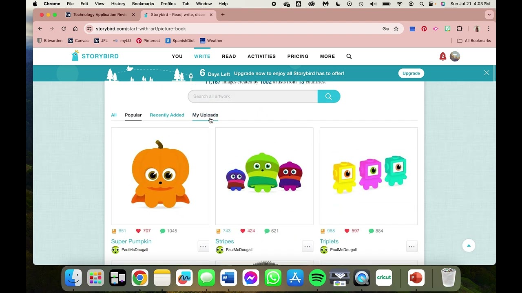The width and height of the screenshot is (522, 293).
Task: Open a new browser tab
Action: point(223,15)
